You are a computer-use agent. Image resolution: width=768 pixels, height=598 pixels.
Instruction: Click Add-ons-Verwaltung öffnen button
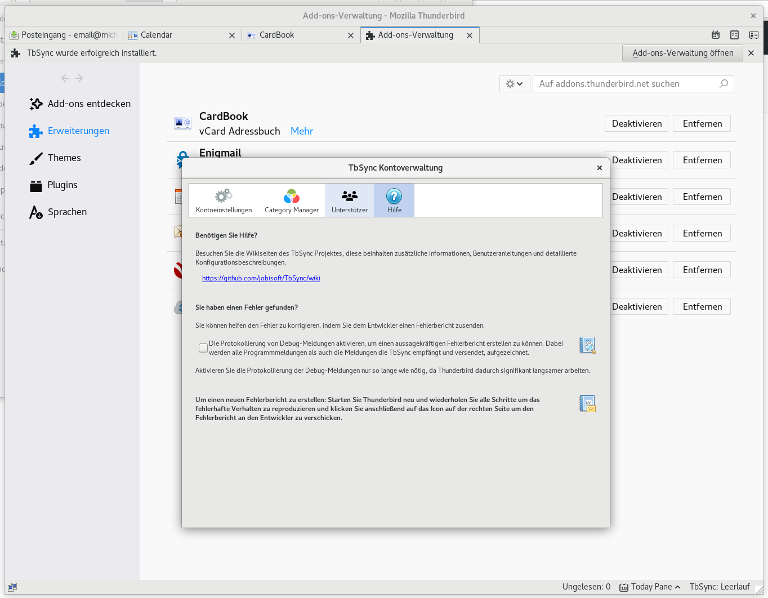click(683, 53)
